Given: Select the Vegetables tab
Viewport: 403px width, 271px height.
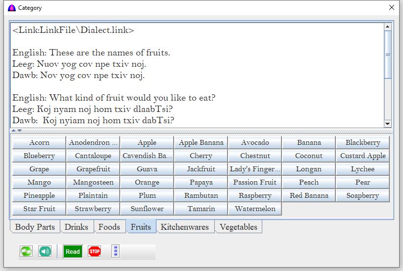Looking at the screenshot, I should point(238,227).
